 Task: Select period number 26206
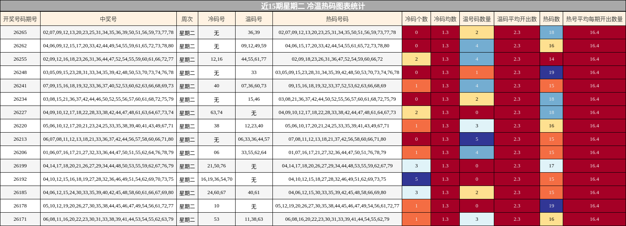tap(20, 152)
